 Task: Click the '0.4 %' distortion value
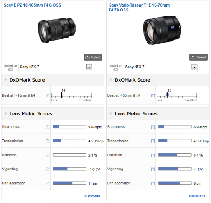(198, 155)
